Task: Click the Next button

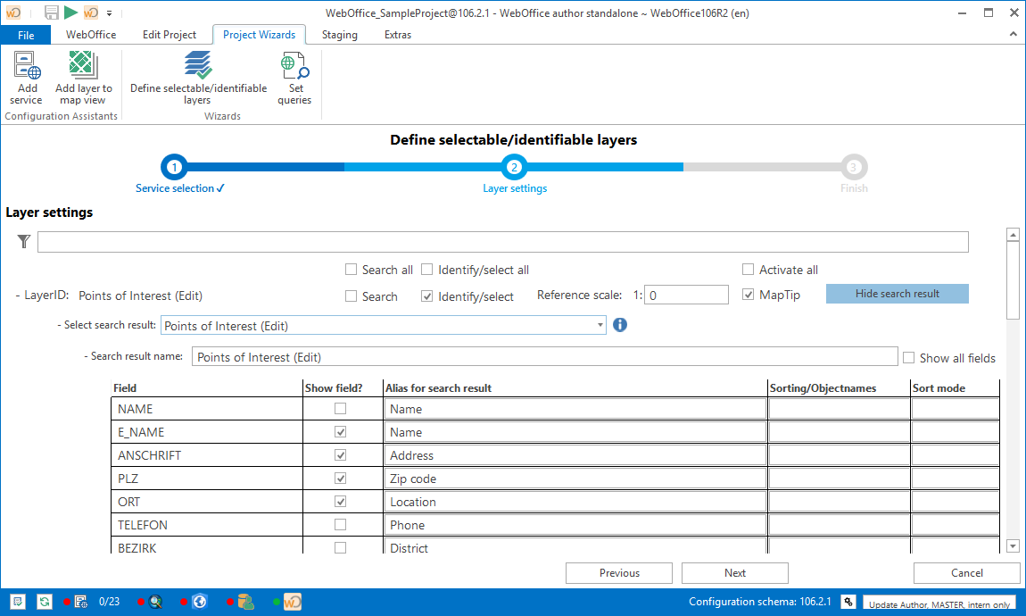Action: 734,572
